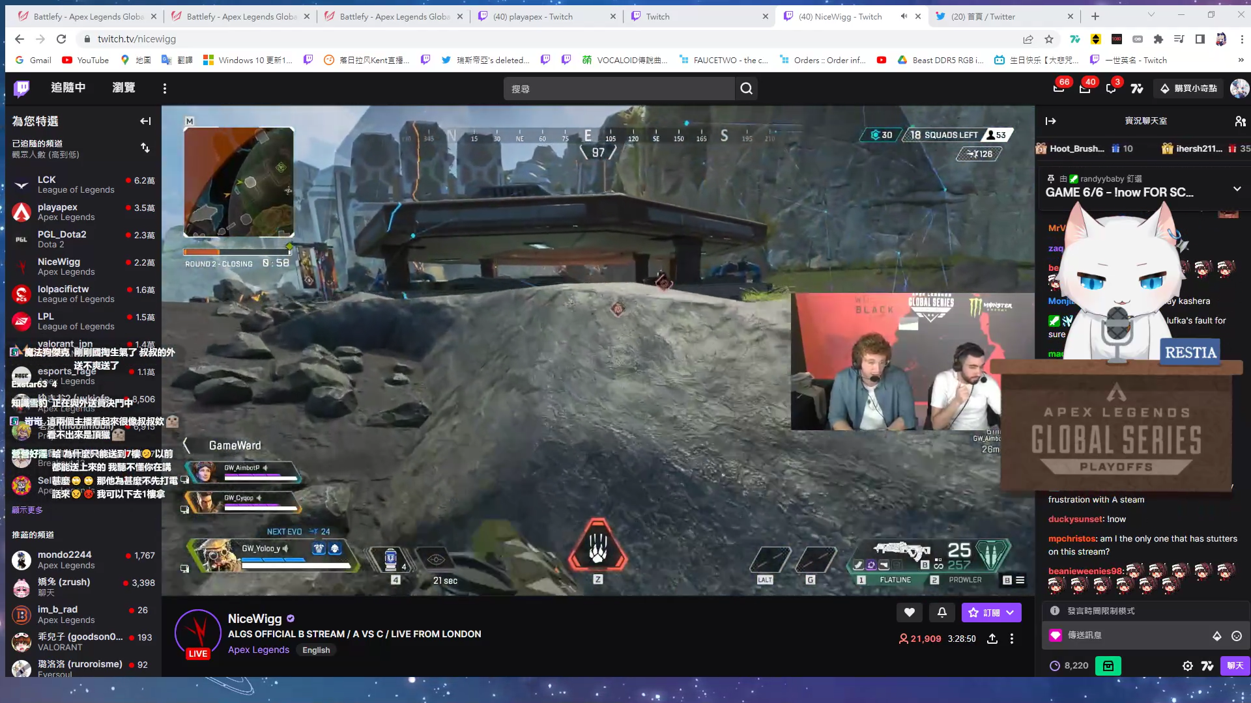
Task: Collapse the followed channels sidebar
Action: [x=145, y=121]
